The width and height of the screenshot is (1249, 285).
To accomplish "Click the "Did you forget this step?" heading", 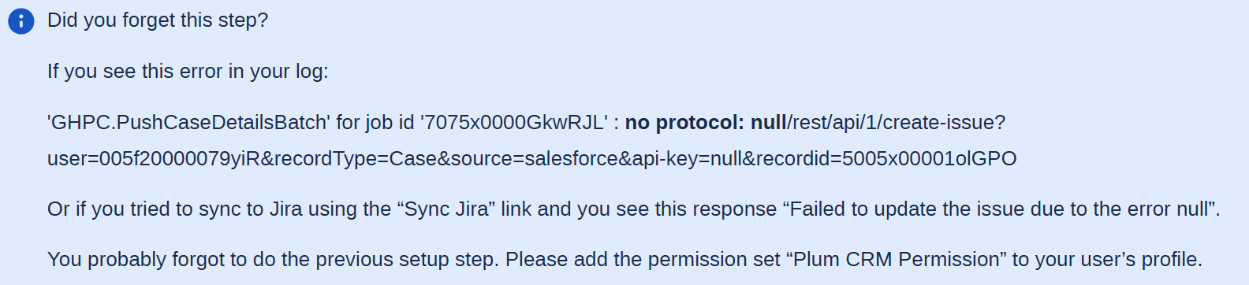I will 158,20.
